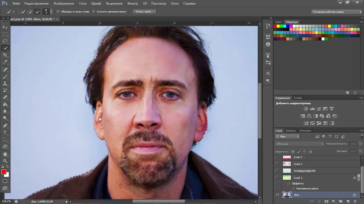
Task: Select the Brush tool
Action: tap(5, 77)
